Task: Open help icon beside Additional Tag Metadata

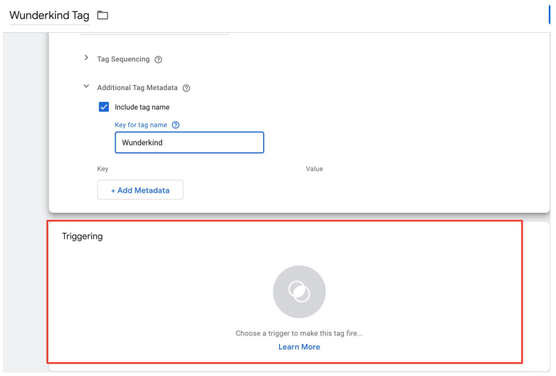Action: 186,88
